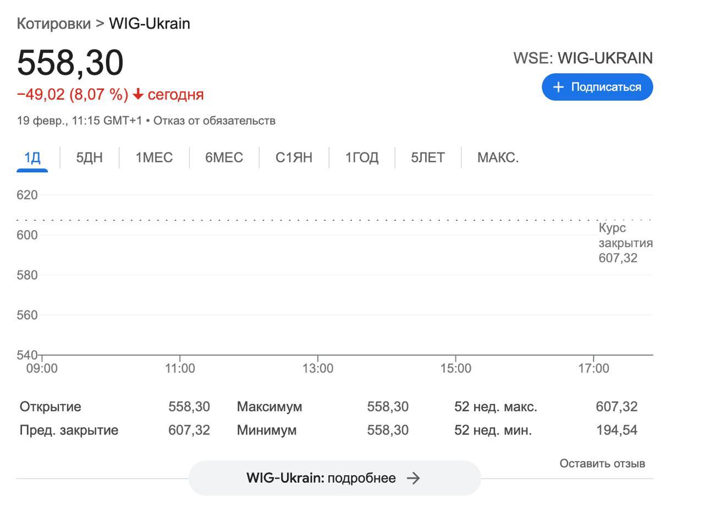Click the plus icon on Подписаться button

[558, 87]
